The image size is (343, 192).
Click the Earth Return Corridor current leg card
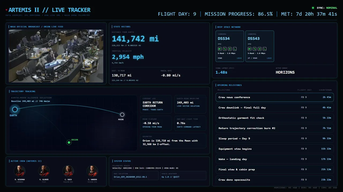click(156, 104)
